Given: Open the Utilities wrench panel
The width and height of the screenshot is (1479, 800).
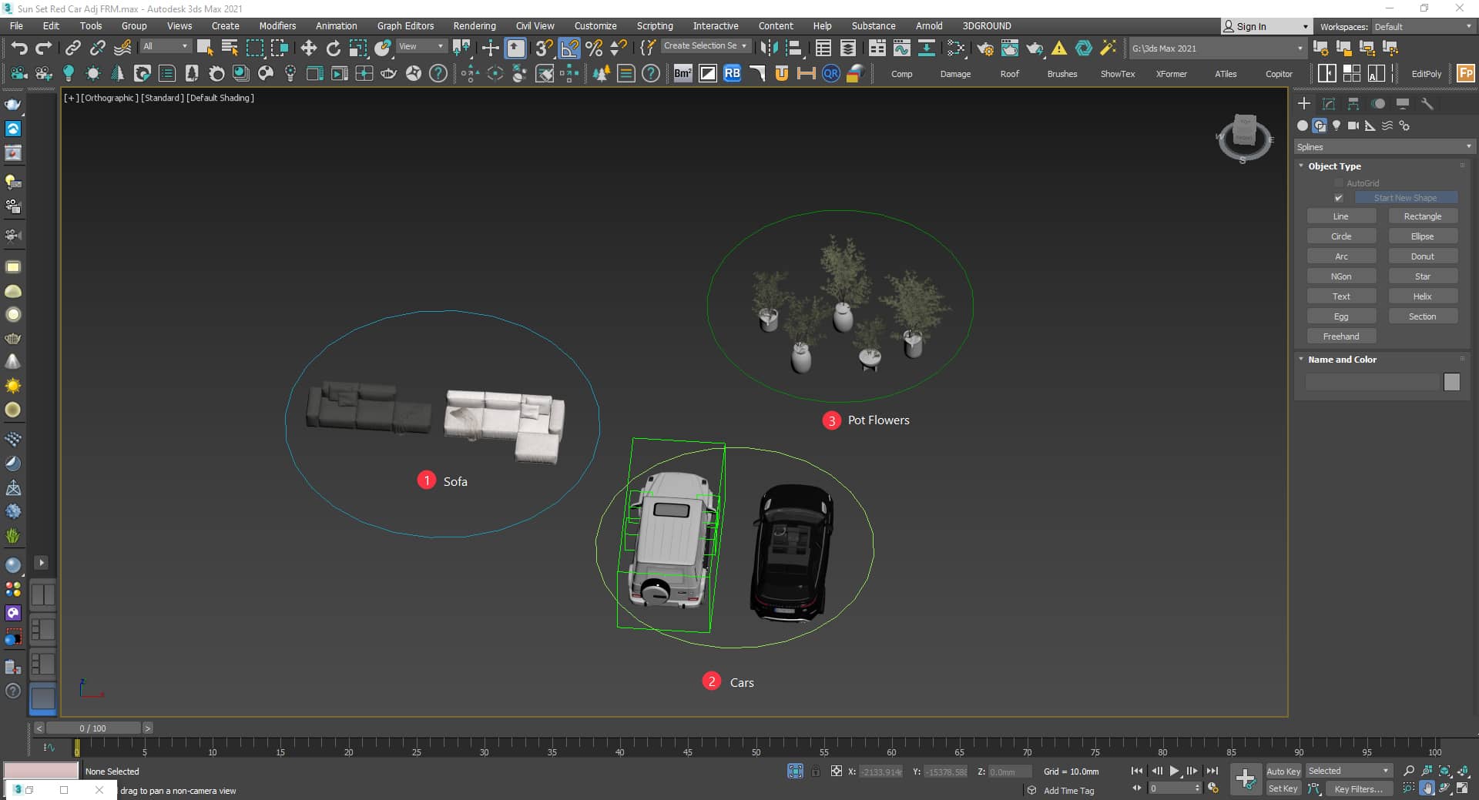Looking at the screenshot, I should [1427, 104].
